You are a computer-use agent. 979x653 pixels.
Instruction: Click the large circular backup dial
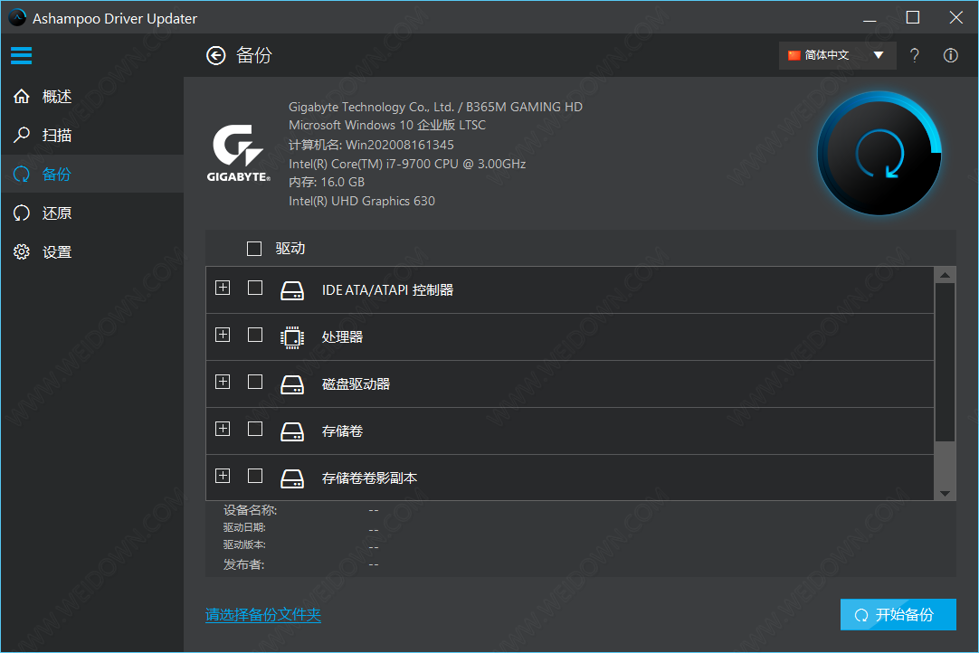click(879, 154)
